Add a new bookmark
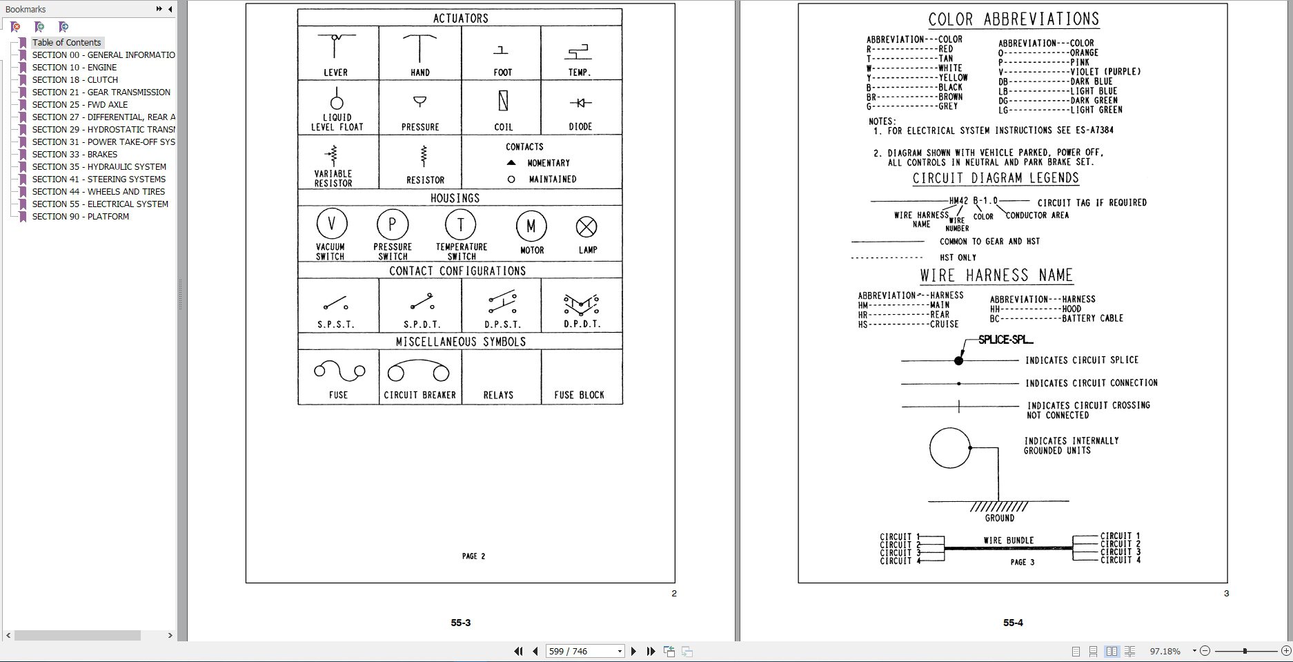This screenshot has height=662, width=1293. 39,26
